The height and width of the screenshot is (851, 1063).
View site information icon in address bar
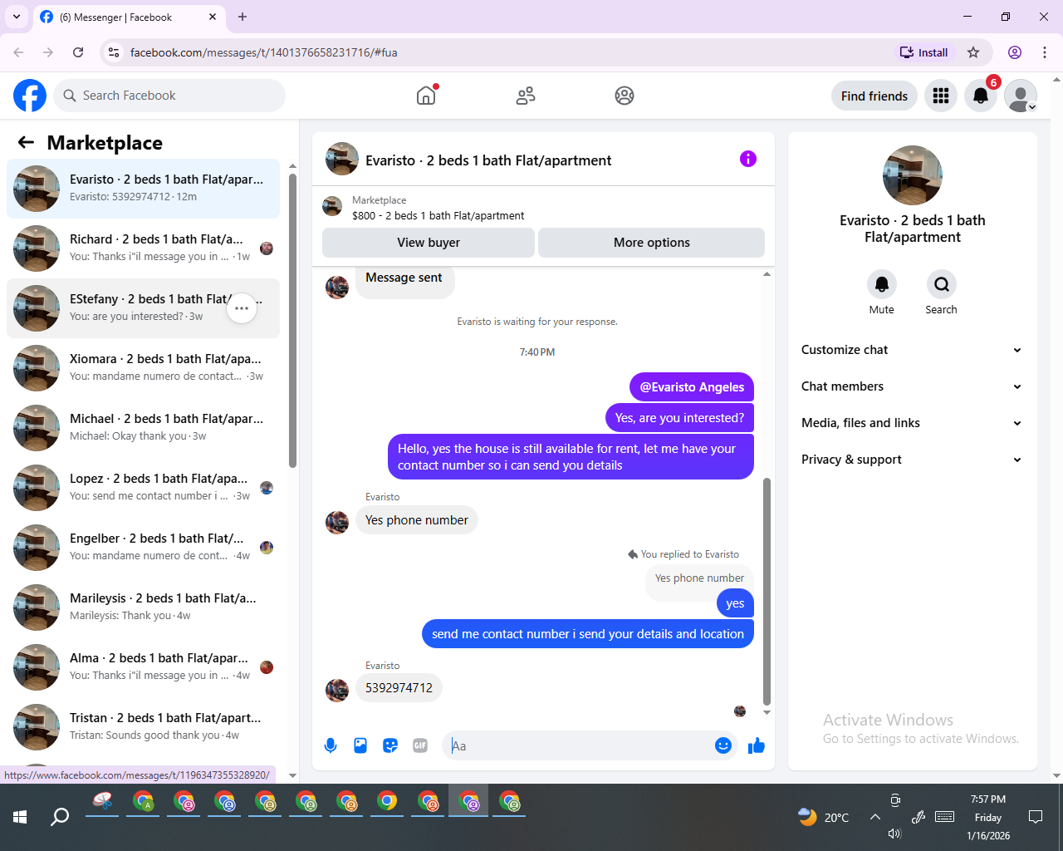[x=114, y=52]
